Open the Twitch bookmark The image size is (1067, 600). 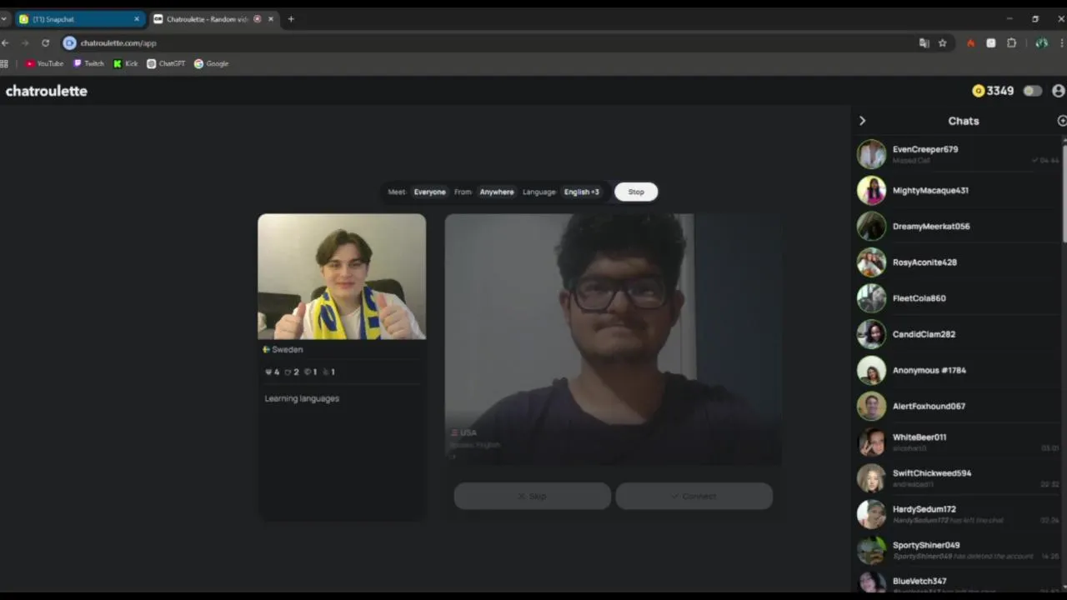pyautogui.click(x=88, y=63)
